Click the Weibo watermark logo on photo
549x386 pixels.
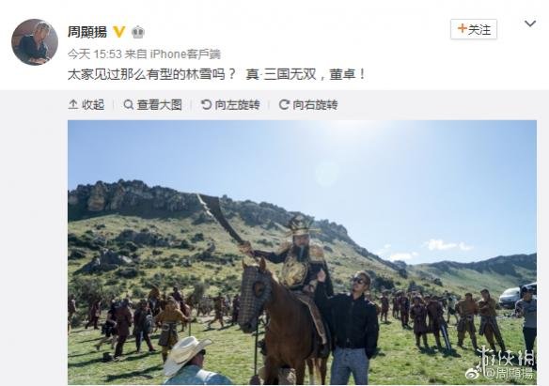pos(473,374)
